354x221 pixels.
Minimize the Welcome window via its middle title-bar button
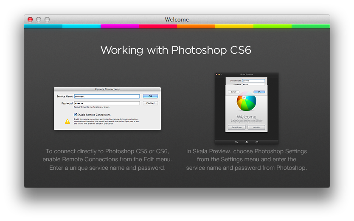(x=39, y=19)
